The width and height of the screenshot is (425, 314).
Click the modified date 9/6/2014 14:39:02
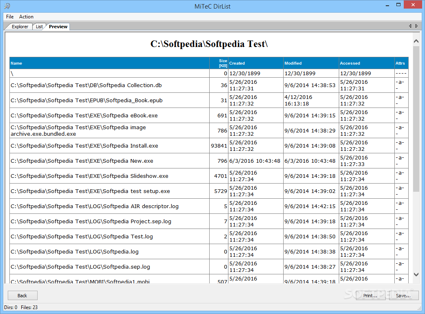pos(310,191)
